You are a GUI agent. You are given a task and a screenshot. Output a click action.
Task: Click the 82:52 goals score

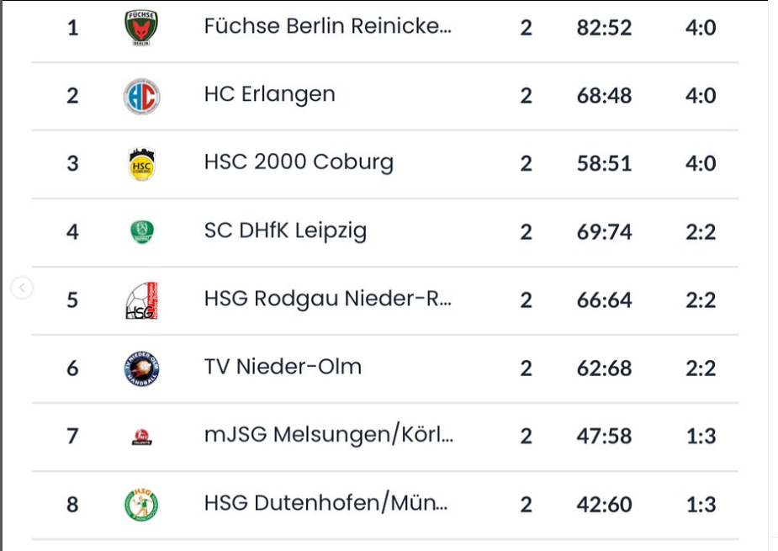click(x=604, y=28)
